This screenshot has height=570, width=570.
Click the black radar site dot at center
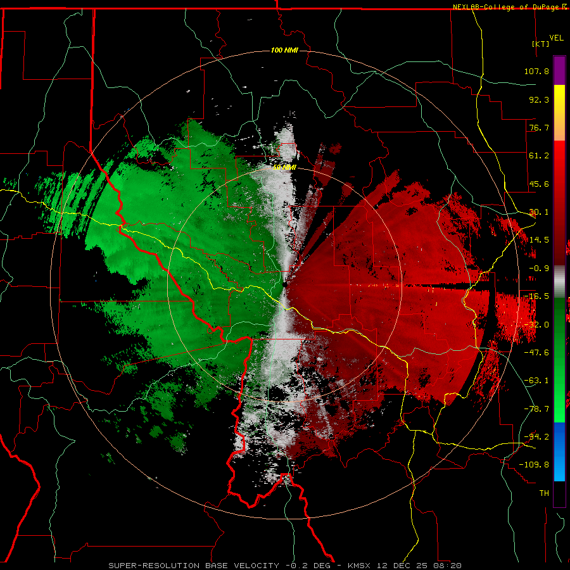(284, 284)
